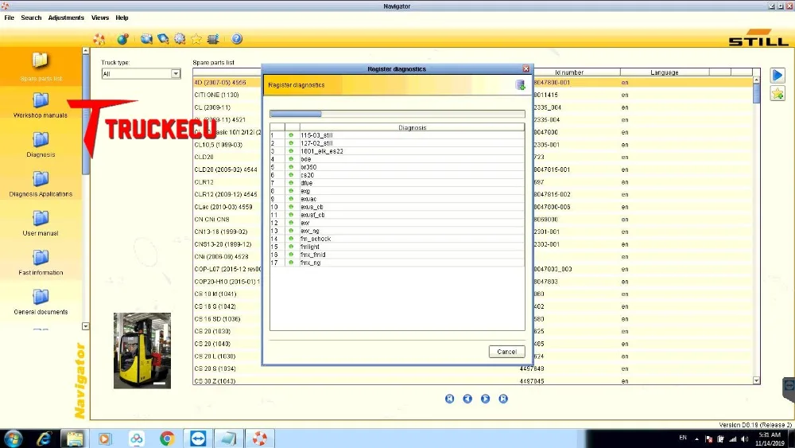Click the Id number column header

coord(569,72)
